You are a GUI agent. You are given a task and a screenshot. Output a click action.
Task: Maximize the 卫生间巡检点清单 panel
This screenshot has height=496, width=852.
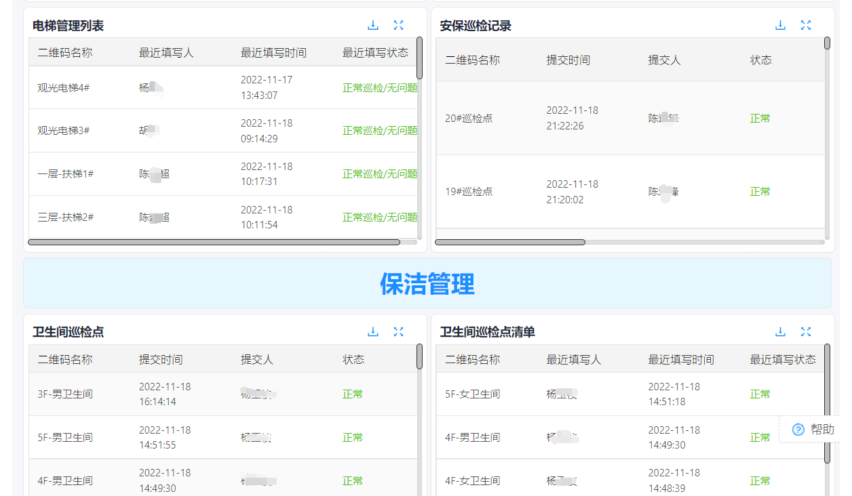coord(806,331)
